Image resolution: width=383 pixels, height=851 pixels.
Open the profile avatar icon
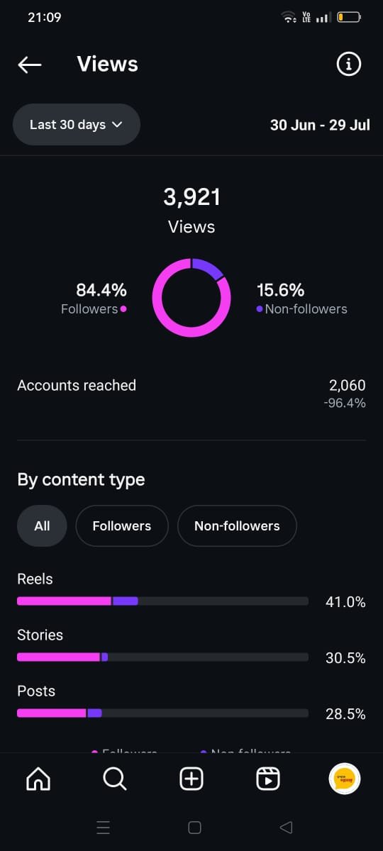pos(345,779)
